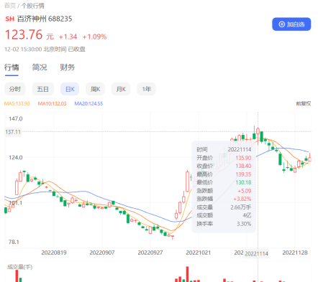Click the tooltip 收盘价 value 138.40
318x282 pixels.
243,166
